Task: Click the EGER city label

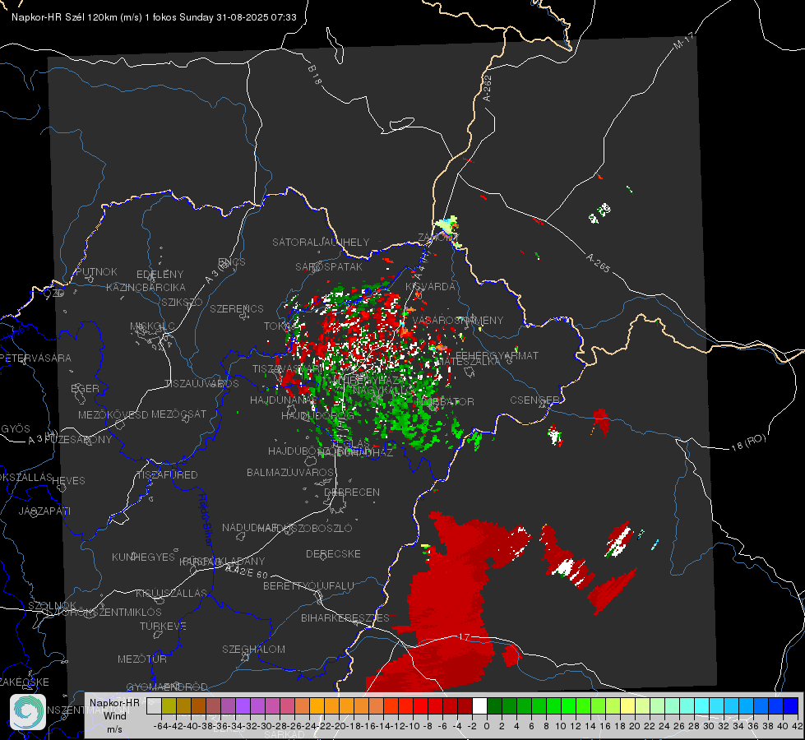Action: [x=86, y=388]
